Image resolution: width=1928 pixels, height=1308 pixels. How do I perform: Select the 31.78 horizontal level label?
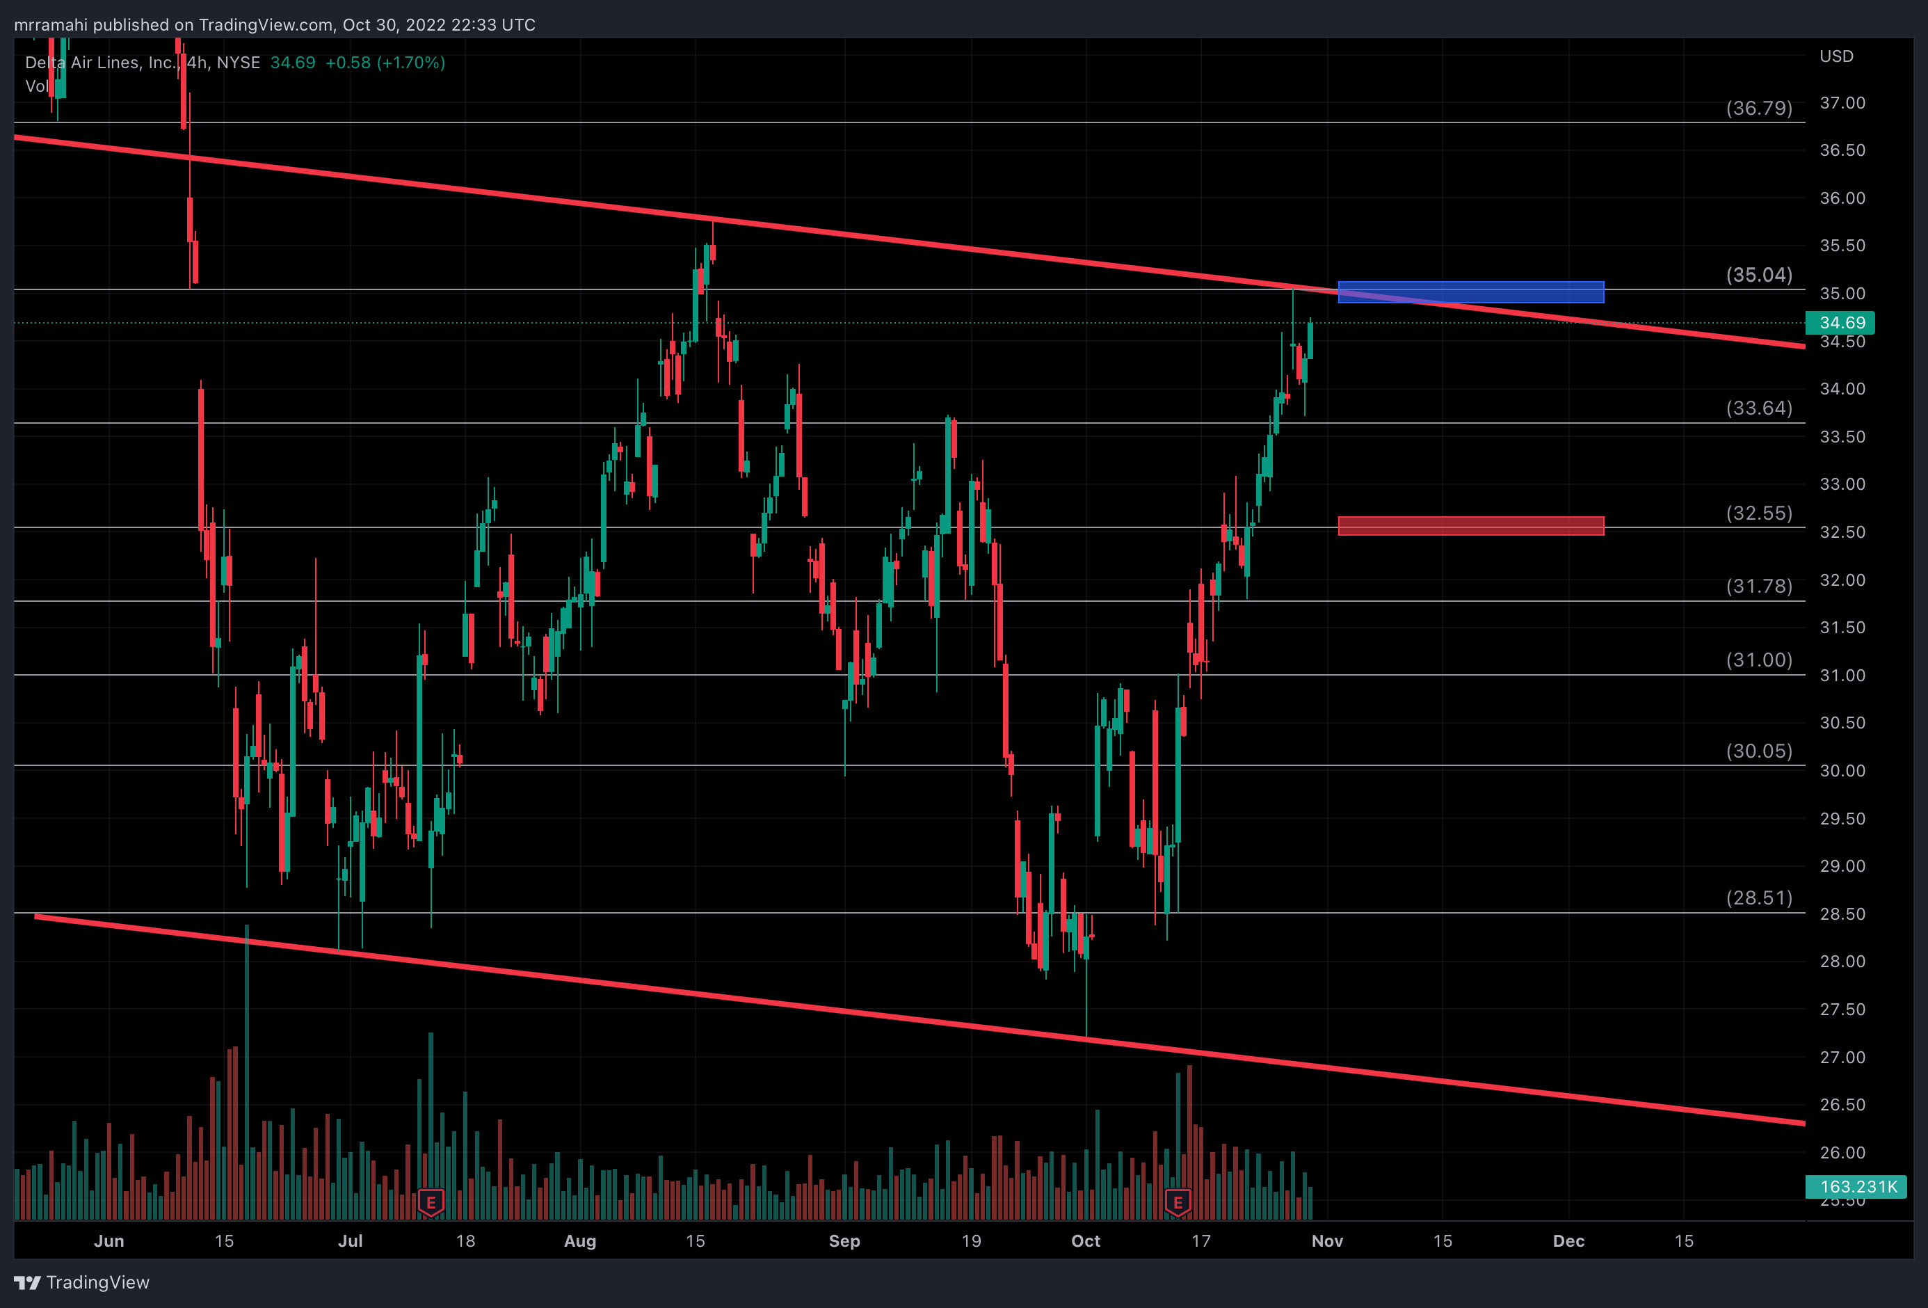1759,586
